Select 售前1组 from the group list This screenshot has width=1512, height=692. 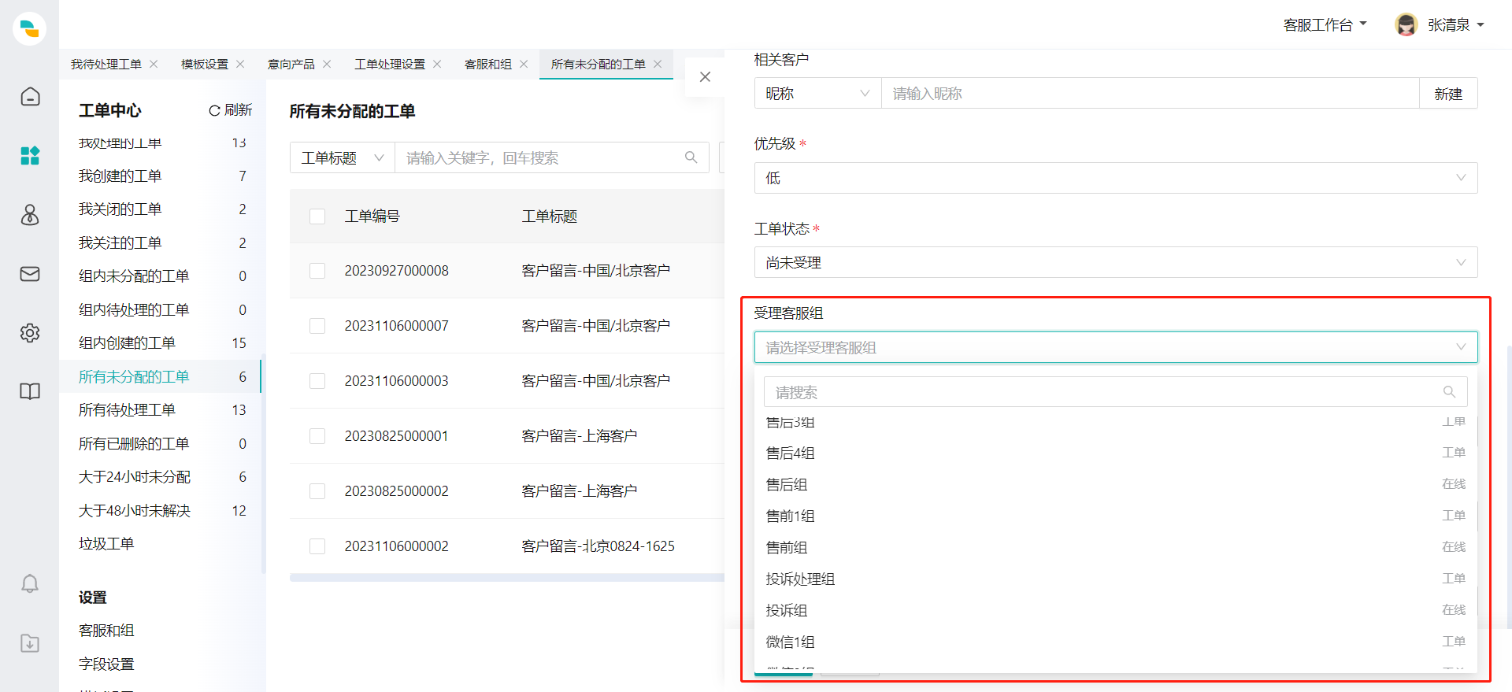click(1115, 516)
